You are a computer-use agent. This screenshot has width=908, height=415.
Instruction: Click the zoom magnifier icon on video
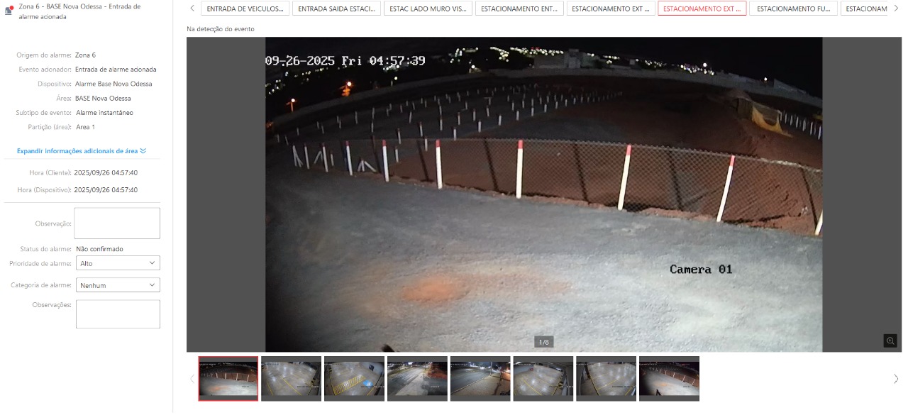pos(890,341)
